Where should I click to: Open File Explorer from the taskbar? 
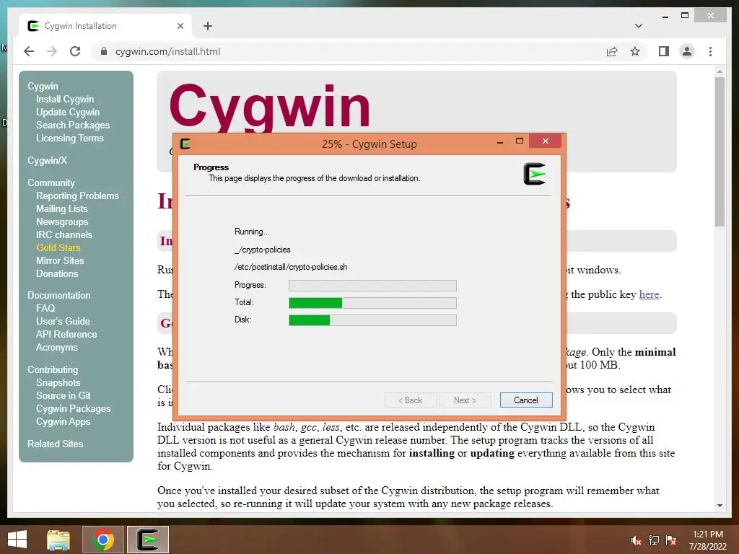click(58, 540)
